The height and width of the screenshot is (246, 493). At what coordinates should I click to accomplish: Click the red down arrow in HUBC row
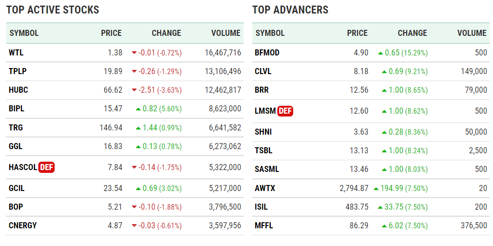(x=134, y=90)
